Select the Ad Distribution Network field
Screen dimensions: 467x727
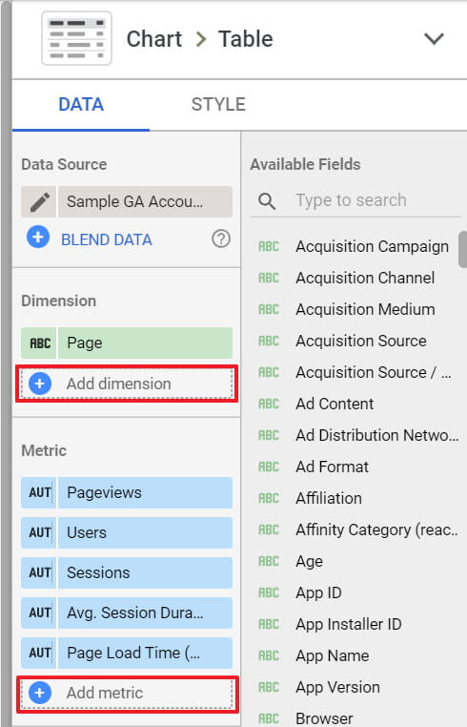pos(377,435)
